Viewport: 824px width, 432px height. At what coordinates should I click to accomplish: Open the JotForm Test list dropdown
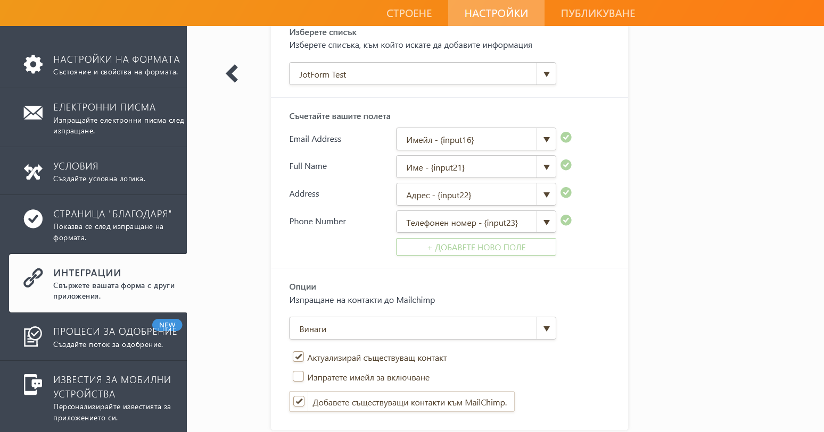(x=422, y=74)
